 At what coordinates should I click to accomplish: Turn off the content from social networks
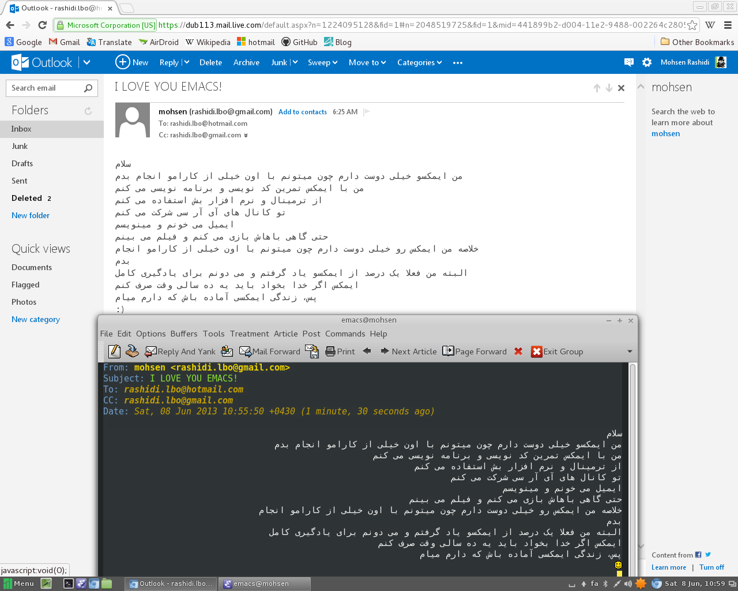711,567
